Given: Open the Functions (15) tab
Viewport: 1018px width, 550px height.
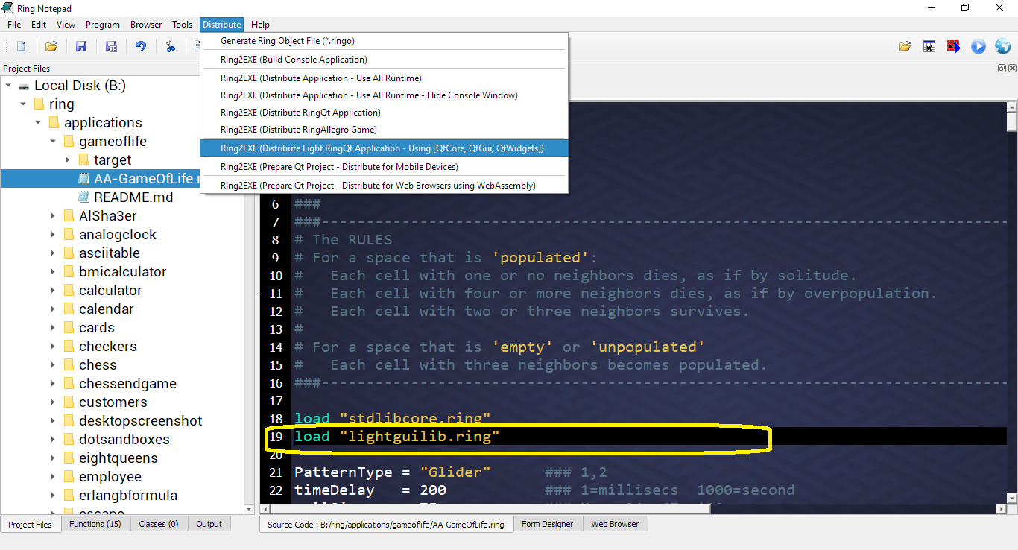Looking at the screenshot, I should [95, 524].
